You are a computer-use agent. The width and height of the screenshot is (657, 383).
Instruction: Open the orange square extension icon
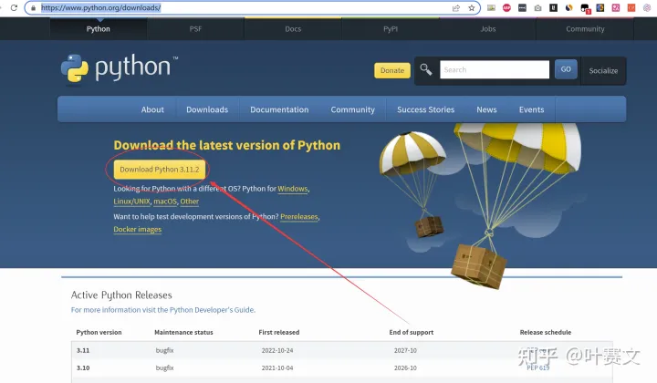(631, 7)
